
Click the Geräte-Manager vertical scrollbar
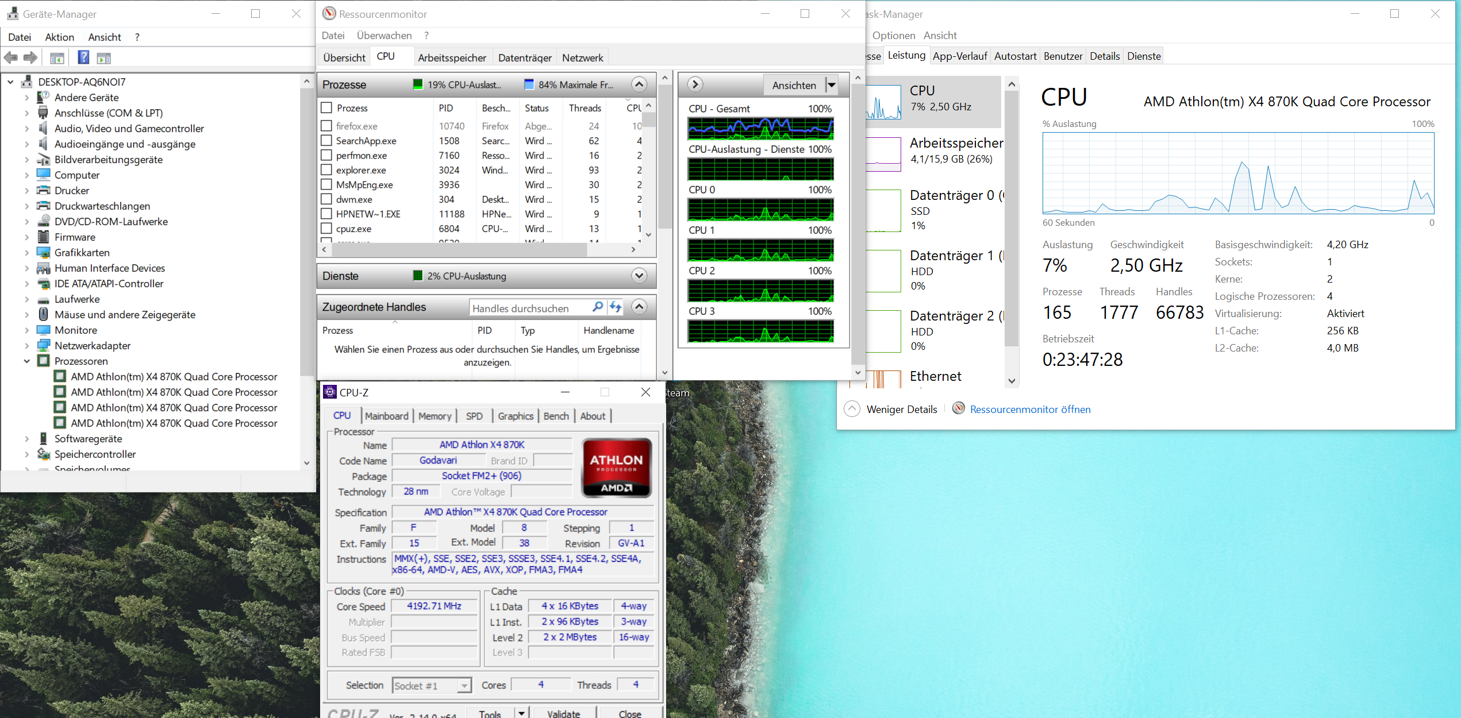[306, 272]
